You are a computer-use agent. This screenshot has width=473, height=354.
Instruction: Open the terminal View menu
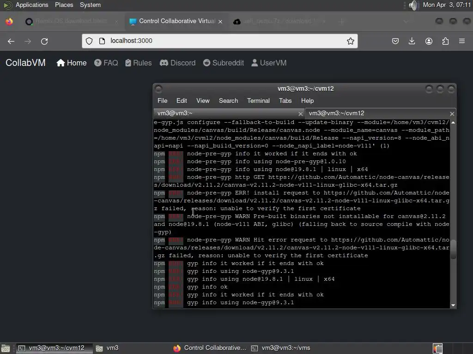[203, 101]
